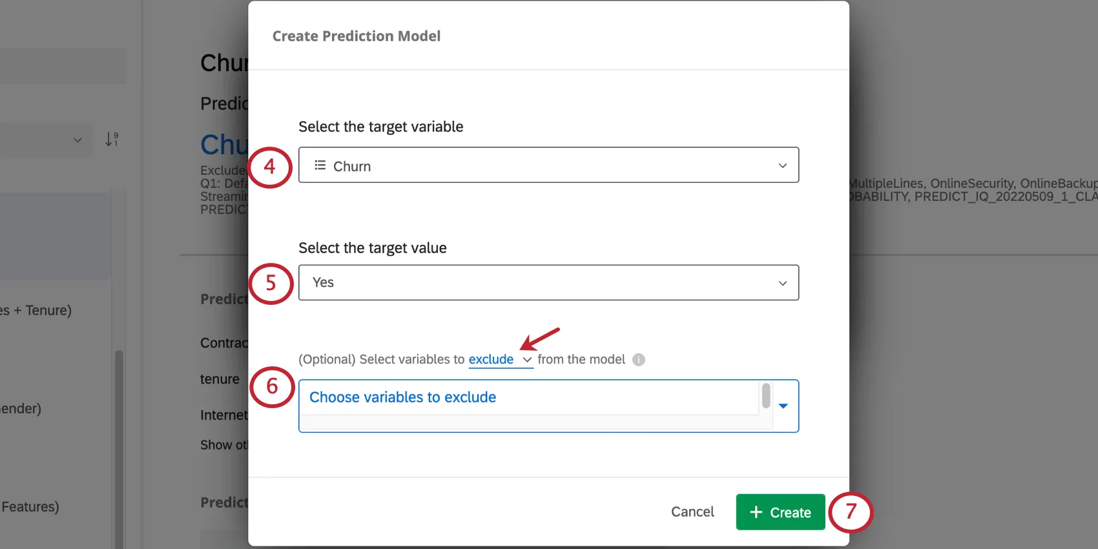Click the list icon beside Churn
The height and width of the screenshot is (549, 1098).
[x=320, y=166]
